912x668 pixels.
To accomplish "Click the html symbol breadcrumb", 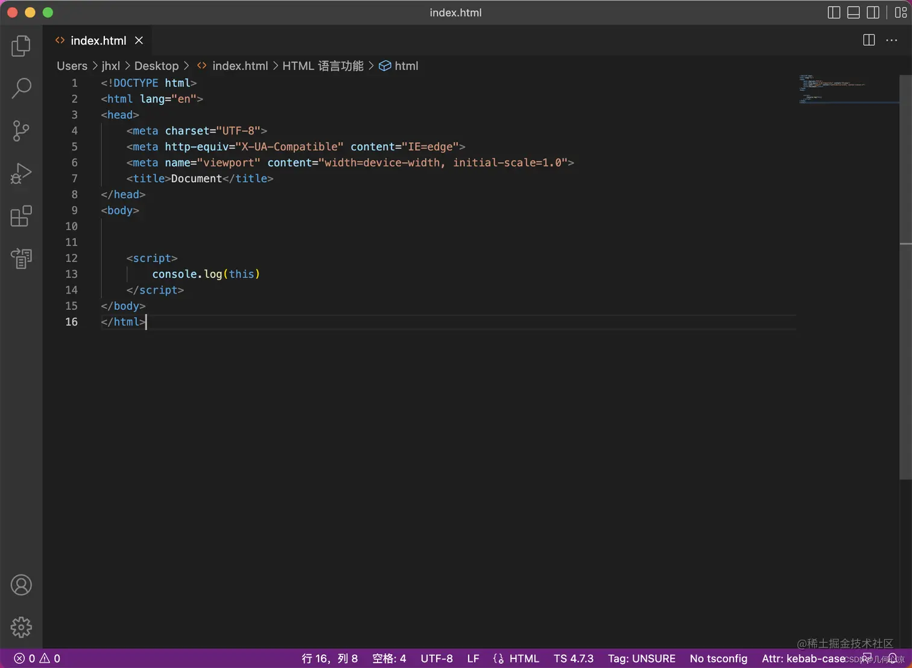I will 399,66.
